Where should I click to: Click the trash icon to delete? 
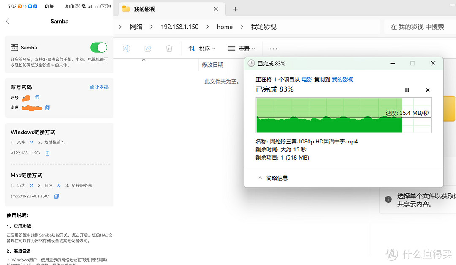(x=169, y=49)
